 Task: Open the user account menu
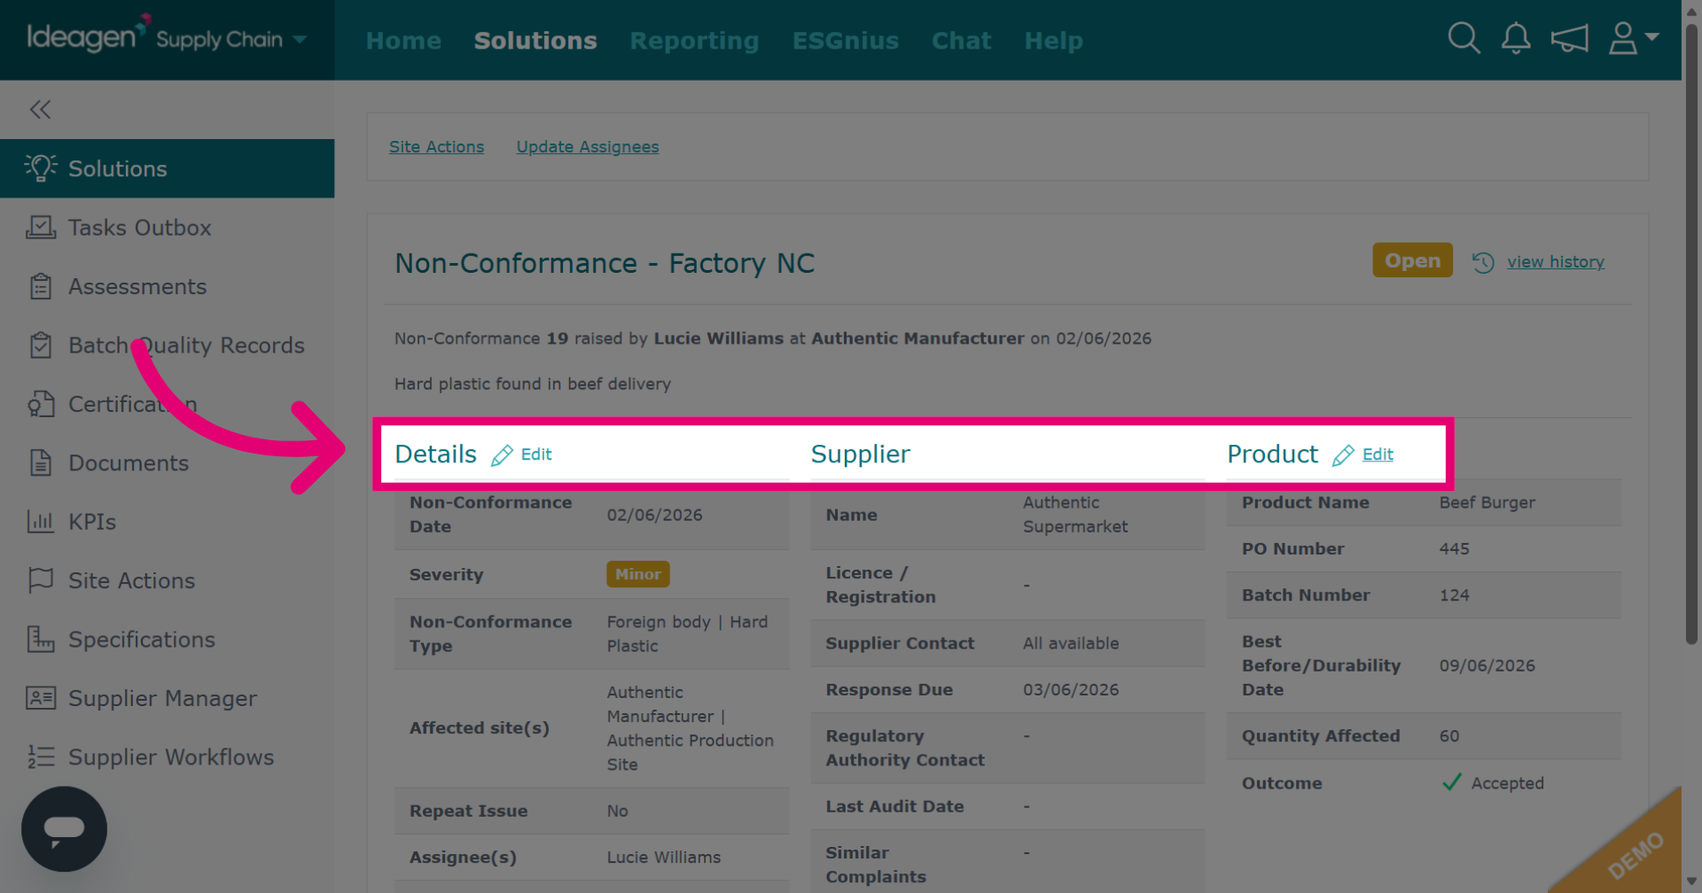point(1633,38)
